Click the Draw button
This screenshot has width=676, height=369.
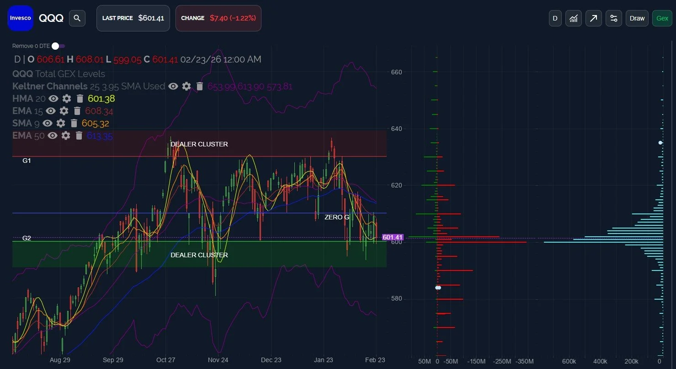pyautogui.click(x=637, y=18)
